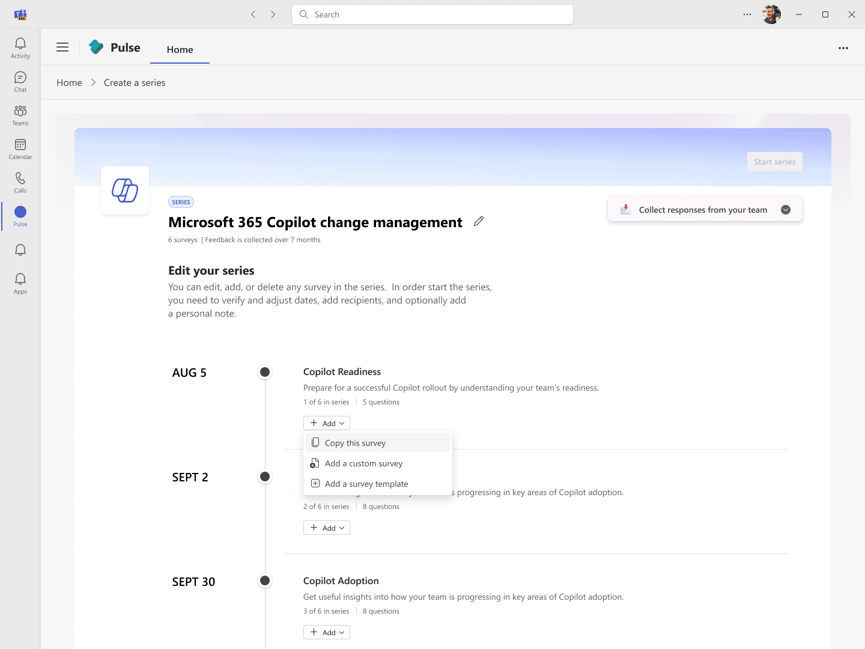The image size is (865, 649).
Task: Click the Pulse app logo
Action: pos(96,47)
